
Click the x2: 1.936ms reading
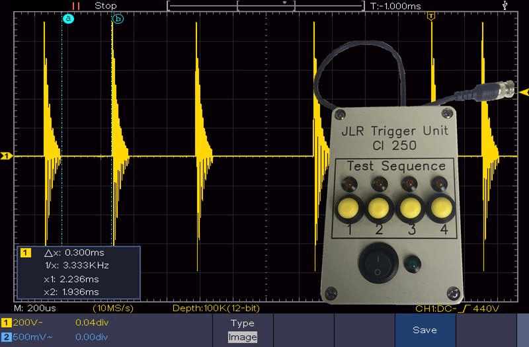click(x=71, y=292)
